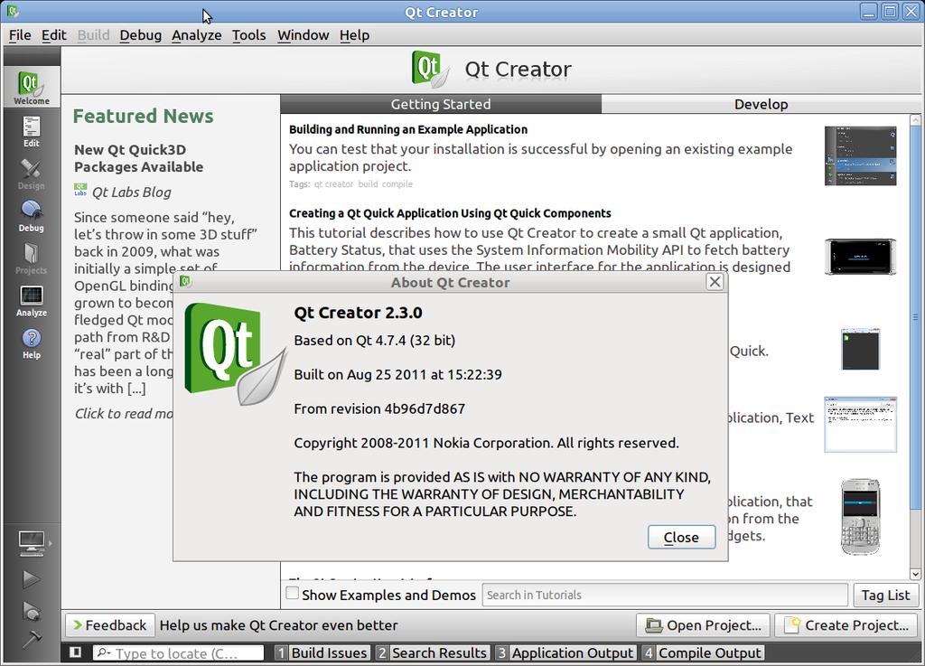925x666 pixels.
Task: Click the mobile phone tutorial thumbnail
Action: tap(860, 517)
